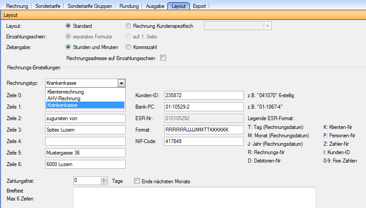
Task: Increase Zahlungsfrist with the up arrow
Action: coord(104,178)
